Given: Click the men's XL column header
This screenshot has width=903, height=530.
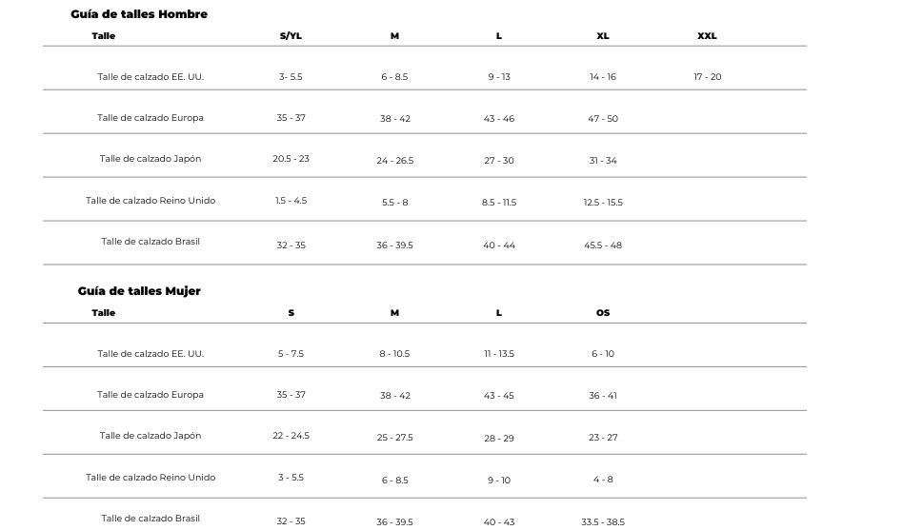Looking at the screenshot, I should pyautogui.click(x=603, y=36).
